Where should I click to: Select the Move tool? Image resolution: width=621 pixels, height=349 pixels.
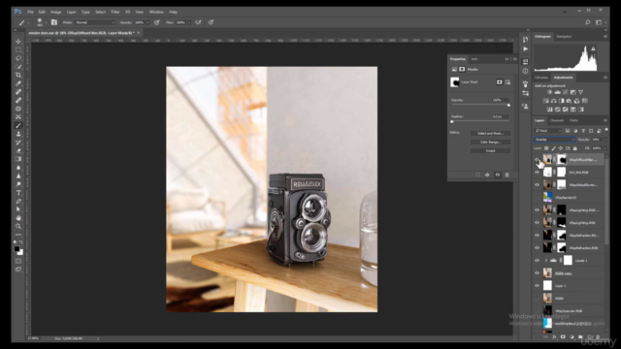(18, 41)
